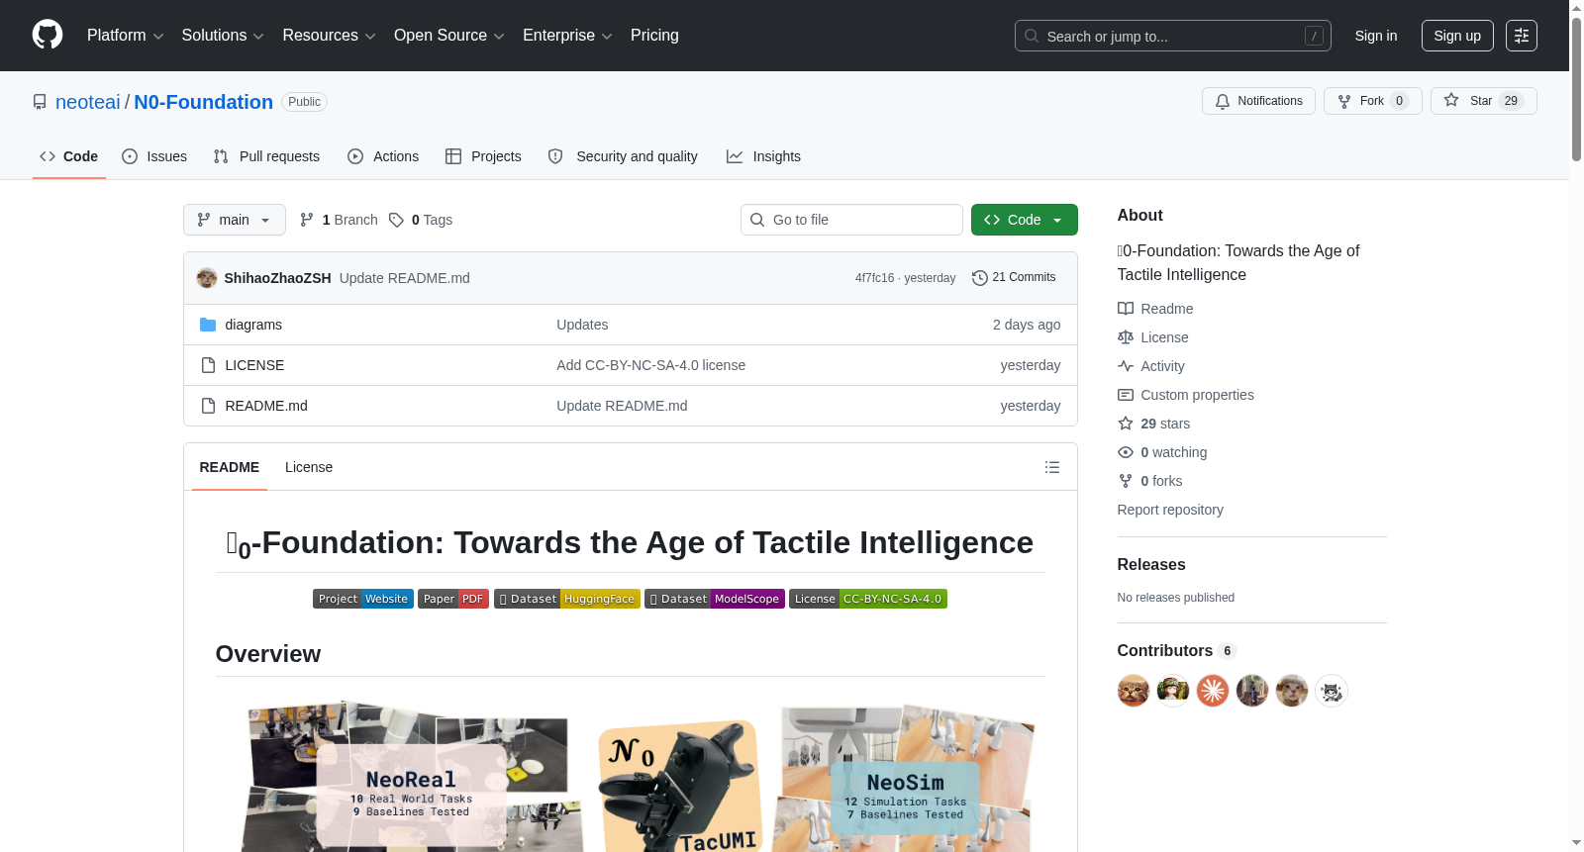Switch to the Issues tab

pos(154,156)
